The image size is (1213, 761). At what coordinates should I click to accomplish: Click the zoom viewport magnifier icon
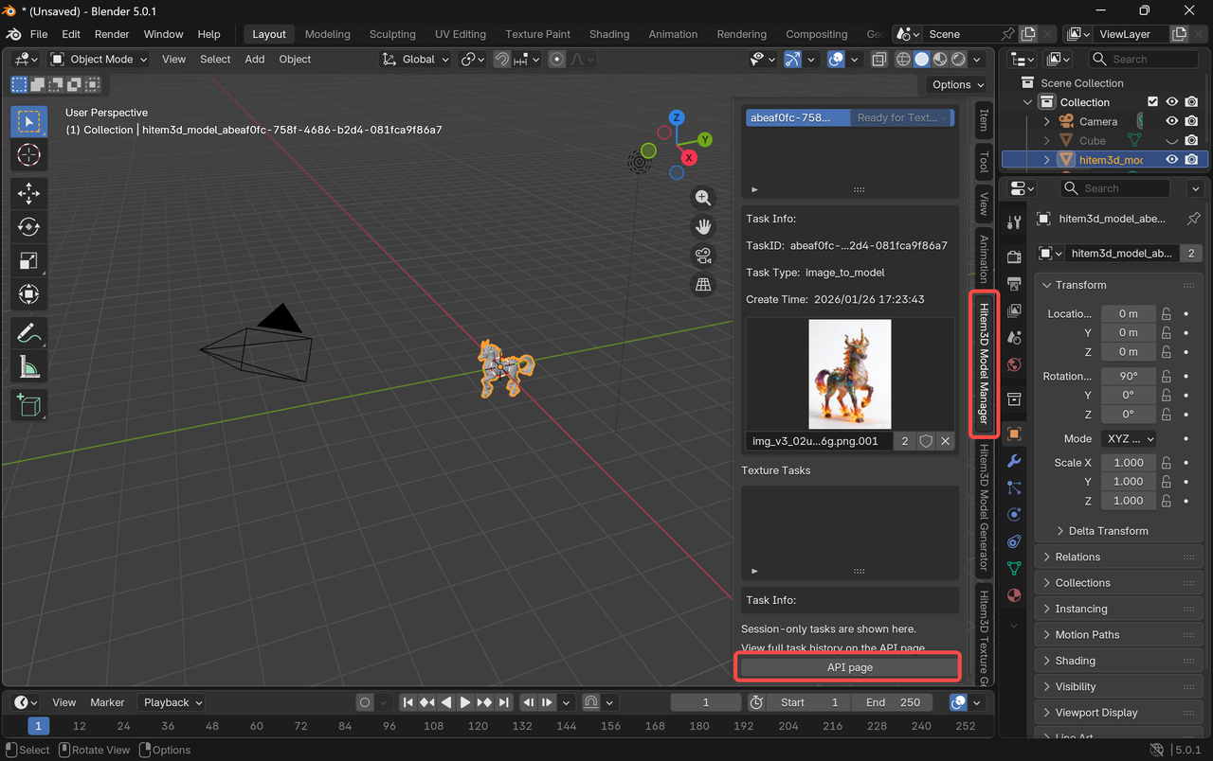(703, 198)
